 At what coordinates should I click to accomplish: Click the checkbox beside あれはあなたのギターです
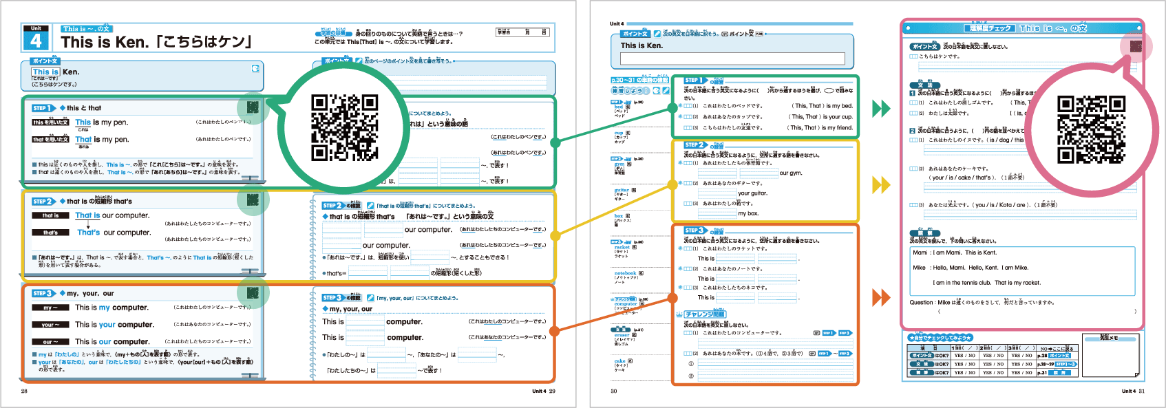tap(687, 184)
